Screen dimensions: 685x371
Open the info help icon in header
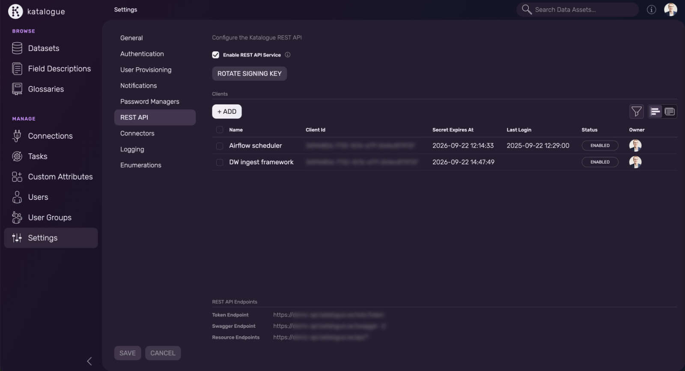(x=651, y=10)
